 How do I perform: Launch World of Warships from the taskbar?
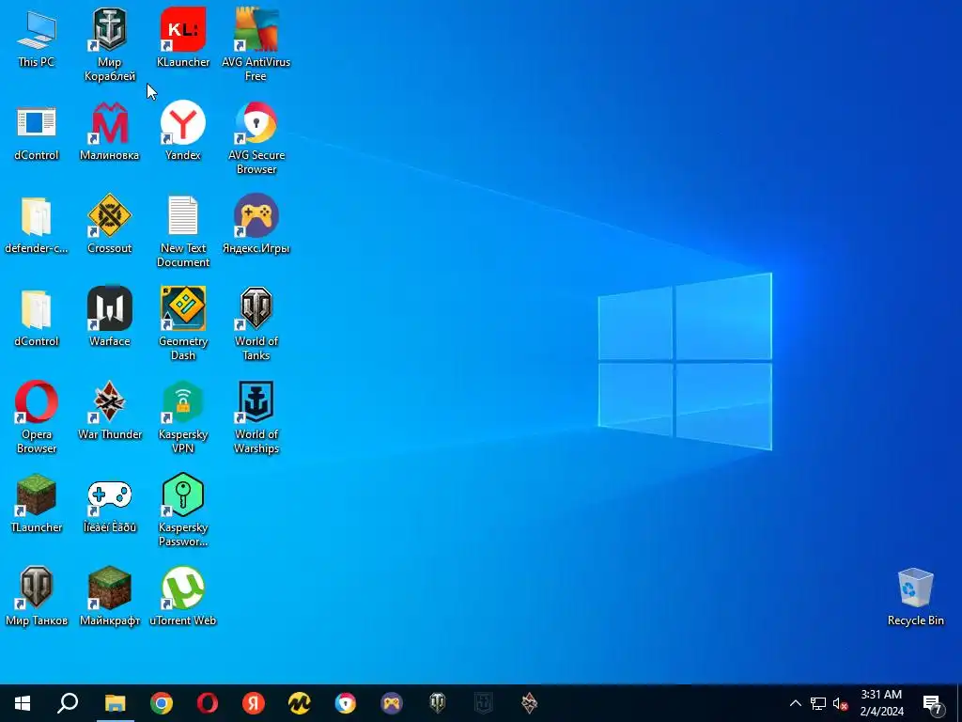(484, 703)
